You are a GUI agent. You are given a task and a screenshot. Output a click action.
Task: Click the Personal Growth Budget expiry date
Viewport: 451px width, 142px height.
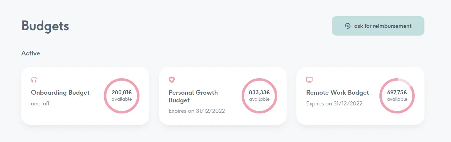[197, 111]
